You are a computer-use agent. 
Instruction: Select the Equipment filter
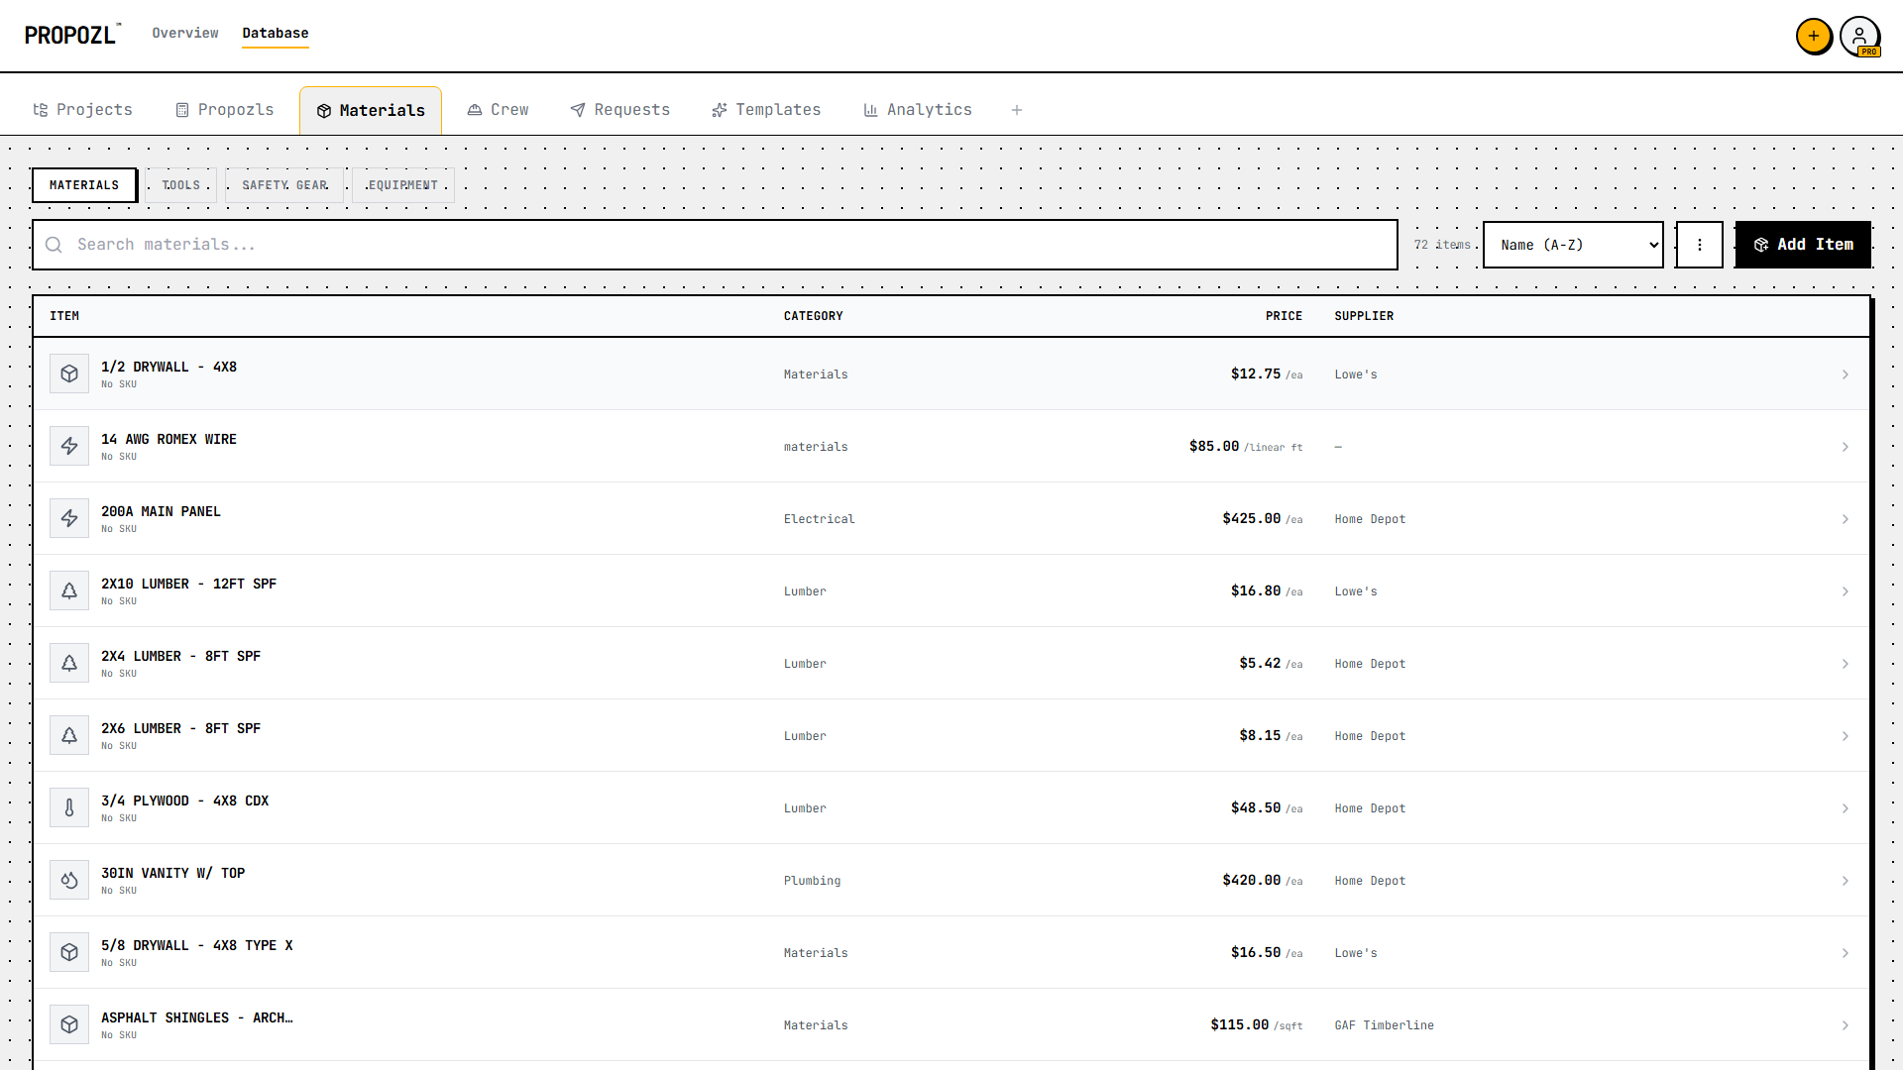coord(402,185)
